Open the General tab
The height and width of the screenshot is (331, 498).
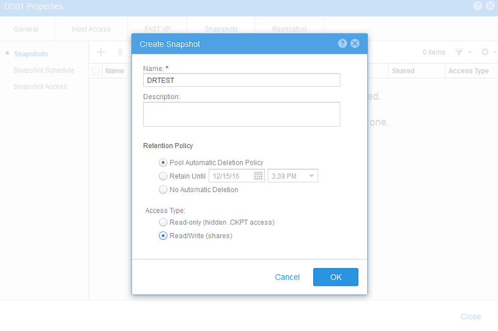click(26, 29)
